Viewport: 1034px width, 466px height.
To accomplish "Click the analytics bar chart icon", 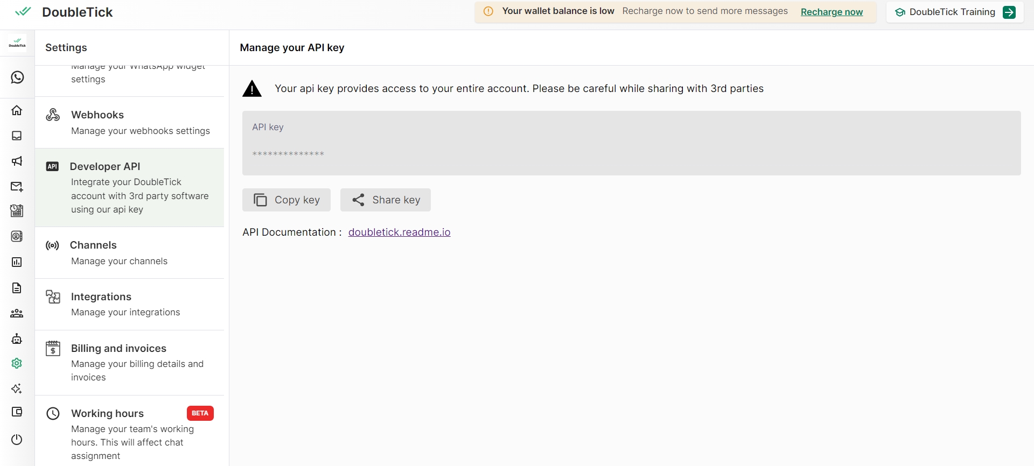I will 17,262.
